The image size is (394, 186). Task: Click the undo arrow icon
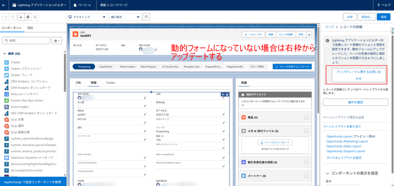(6, 17)
